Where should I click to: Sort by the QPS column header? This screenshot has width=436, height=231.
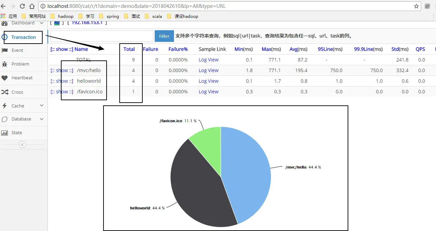420,49
